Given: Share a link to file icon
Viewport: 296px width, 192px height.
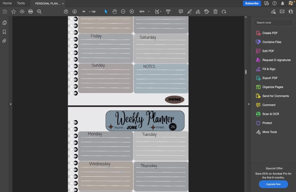Looking at the screenshot, I should tap(273, 12).
